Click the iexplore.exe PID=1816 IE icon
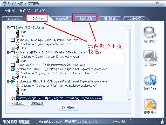Image resolution: width=166 pixels, height=125 pixels. 13,69
